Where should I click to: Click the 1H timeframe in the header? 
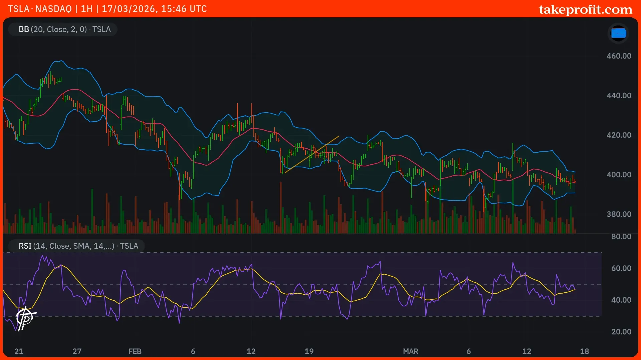point(87,9)
